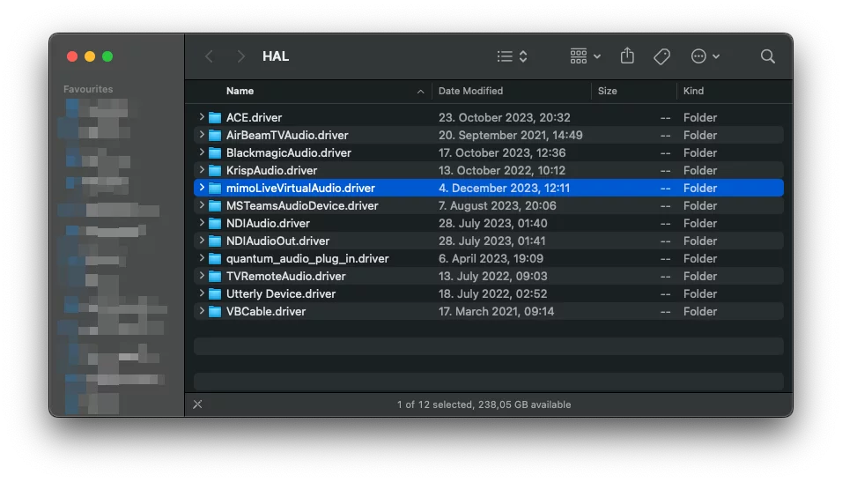Go forward with the right arrow
842x482 pixels.
(240, 56)
